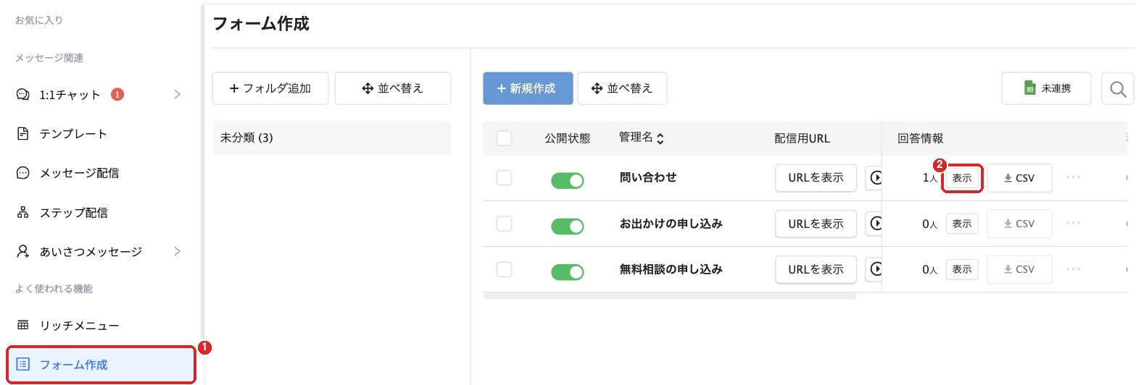Open the お出かけの申し込み form name

[x=671, y=224]
